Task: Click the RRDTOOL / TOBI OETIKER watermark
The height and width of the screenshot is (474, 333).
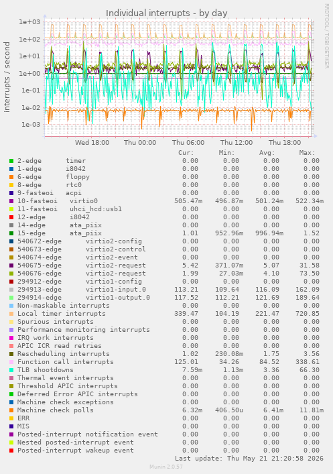Action: (x=327, y=36)
